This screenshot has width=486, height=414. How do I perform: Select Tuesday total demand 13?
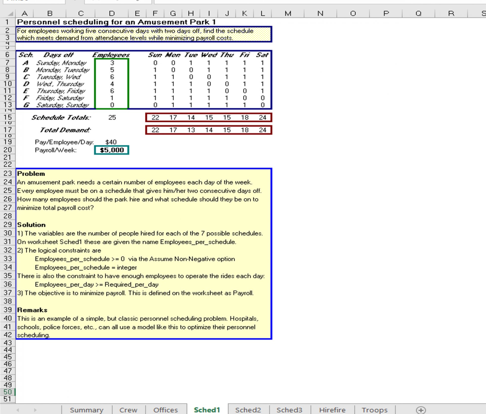coord(191,130)
